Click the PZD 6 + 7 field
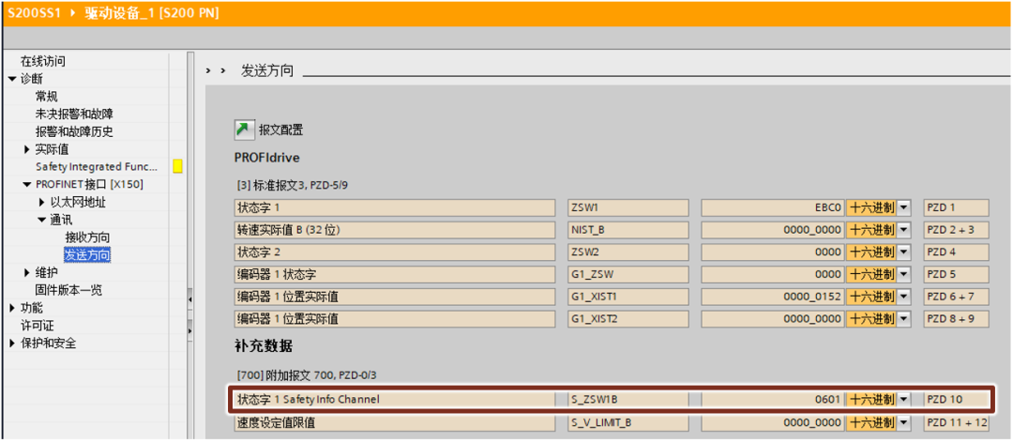Screen dimensions: 1013x443 pyautogui.click(x=956, y=297)
